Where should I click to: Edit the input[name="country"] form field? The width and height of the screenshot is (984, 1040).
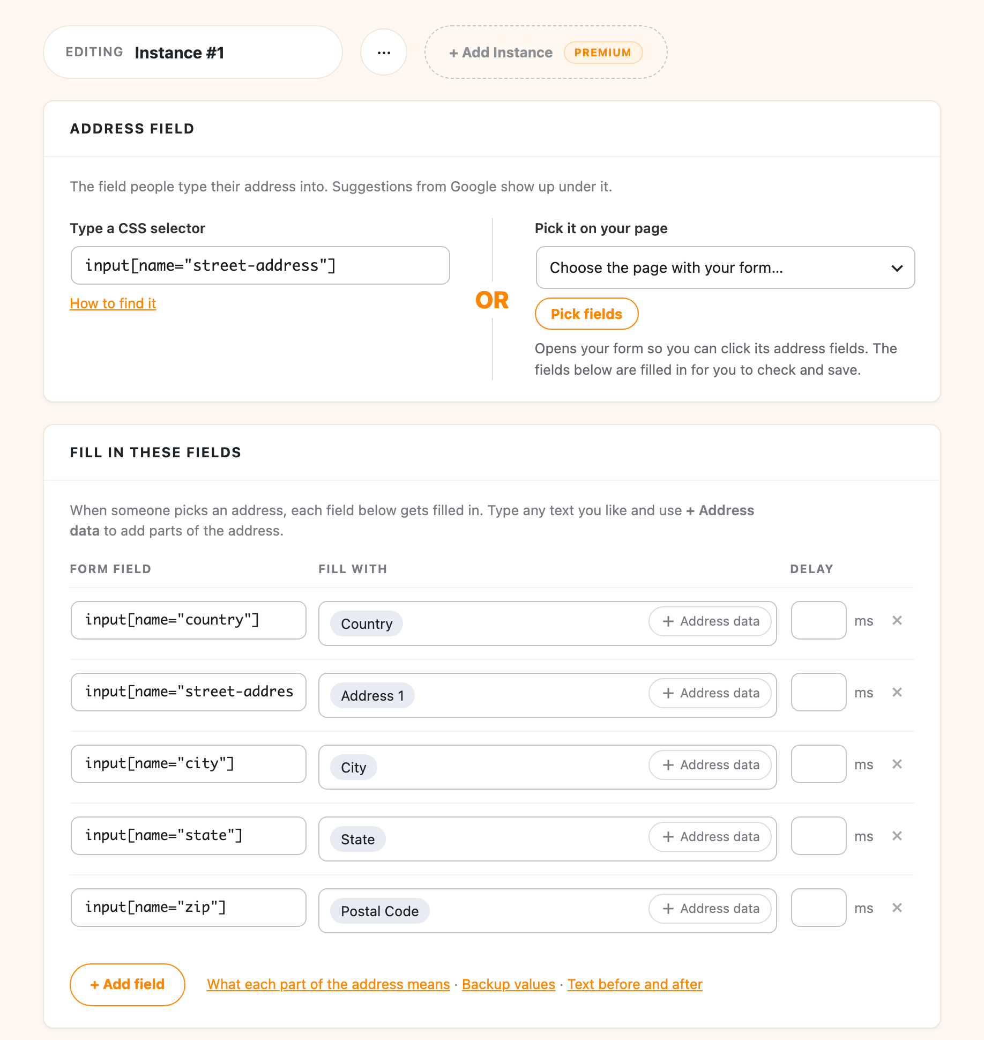click(189, 620)
